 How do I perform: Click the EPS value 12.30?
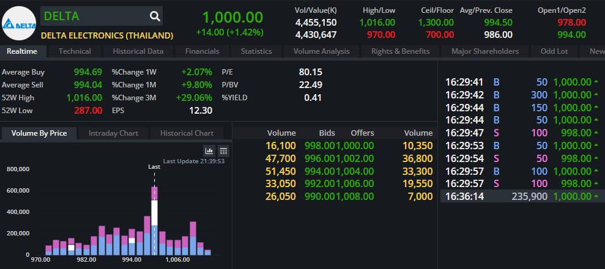click(x=201, y=111)
